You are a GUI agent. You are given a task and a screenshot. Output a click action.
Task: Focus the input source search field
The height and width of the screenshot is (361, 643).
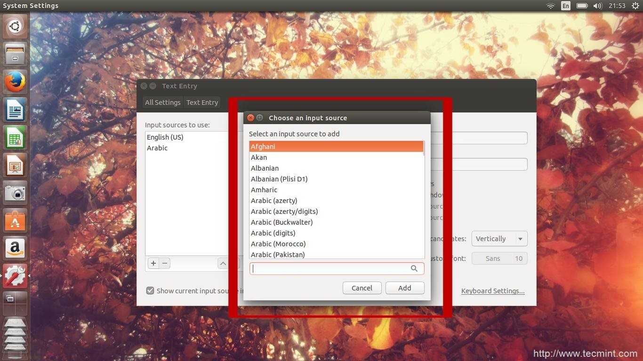point(337,268)
